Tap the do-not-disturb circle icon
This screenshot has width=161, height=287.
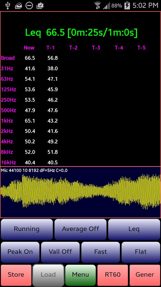pyautogui.click(x=29, y=5)
